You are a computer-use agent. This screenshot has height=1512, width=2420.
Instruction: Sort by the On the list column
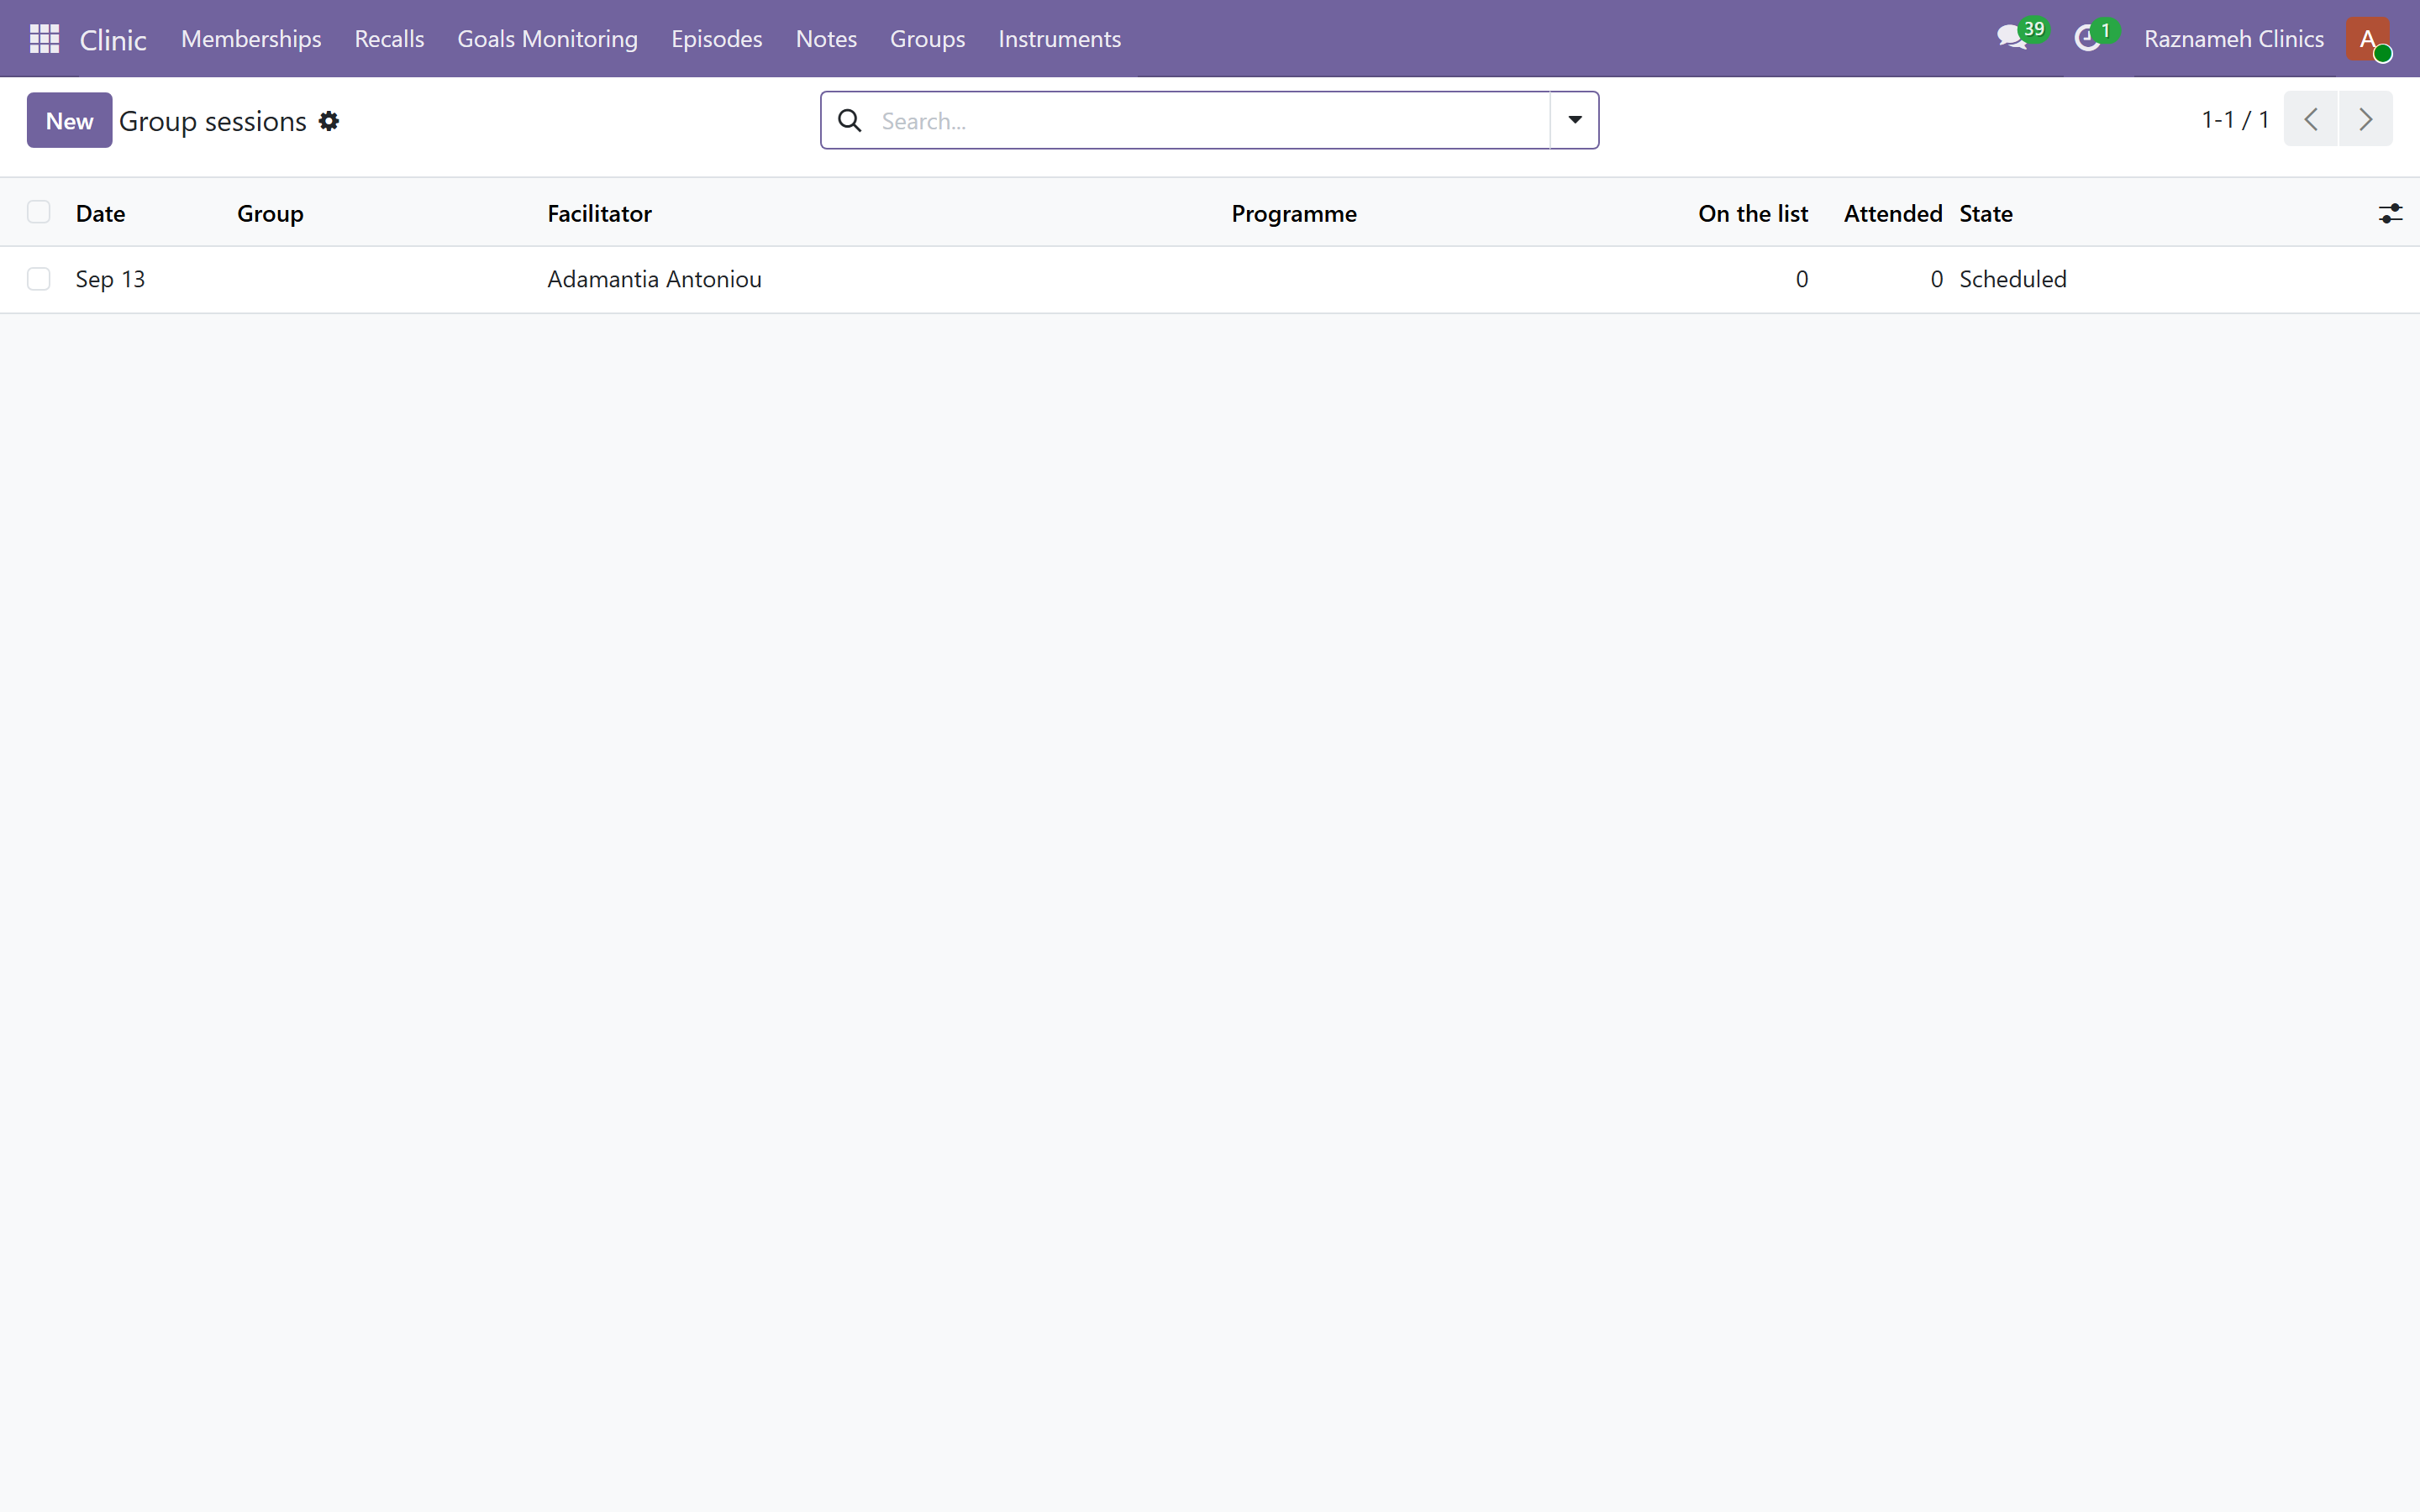pos(1752,213)
